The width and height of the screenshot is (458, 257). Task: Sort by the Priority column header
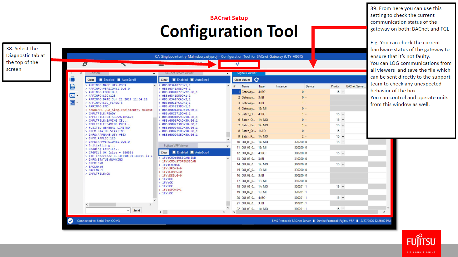[335, 86]
